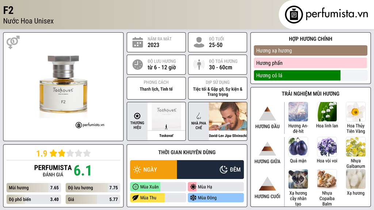Screen dimensions: 374x210
Task: Click the Hương giữa pyramid icon
Action: point(267,149)
